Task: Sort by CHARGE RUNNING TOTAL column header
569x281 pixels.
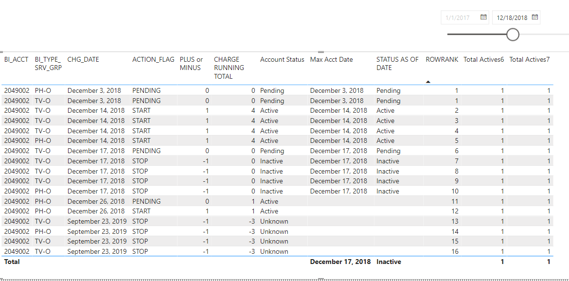Action: [229, 68]
